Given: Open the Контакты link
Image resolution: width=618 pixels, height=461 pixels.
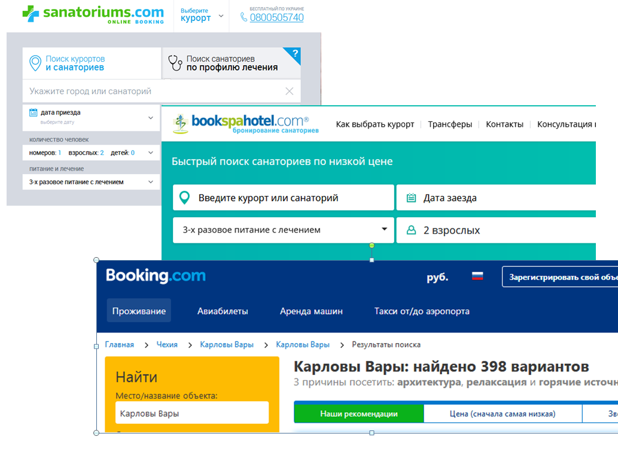Looking at the screenshot, I should tap(504, 124).
